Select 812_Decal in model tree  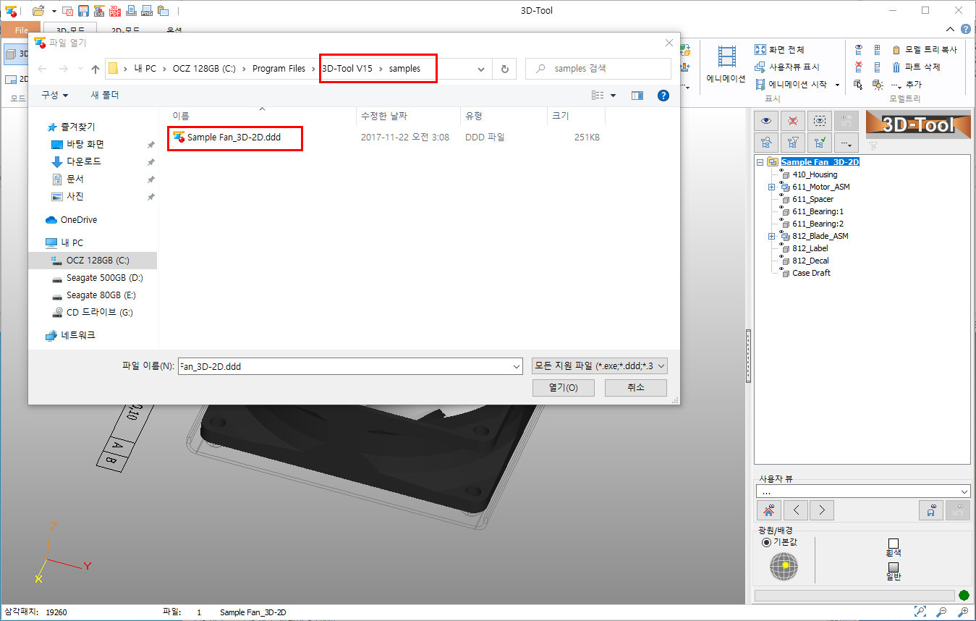(x=810, y=261)
